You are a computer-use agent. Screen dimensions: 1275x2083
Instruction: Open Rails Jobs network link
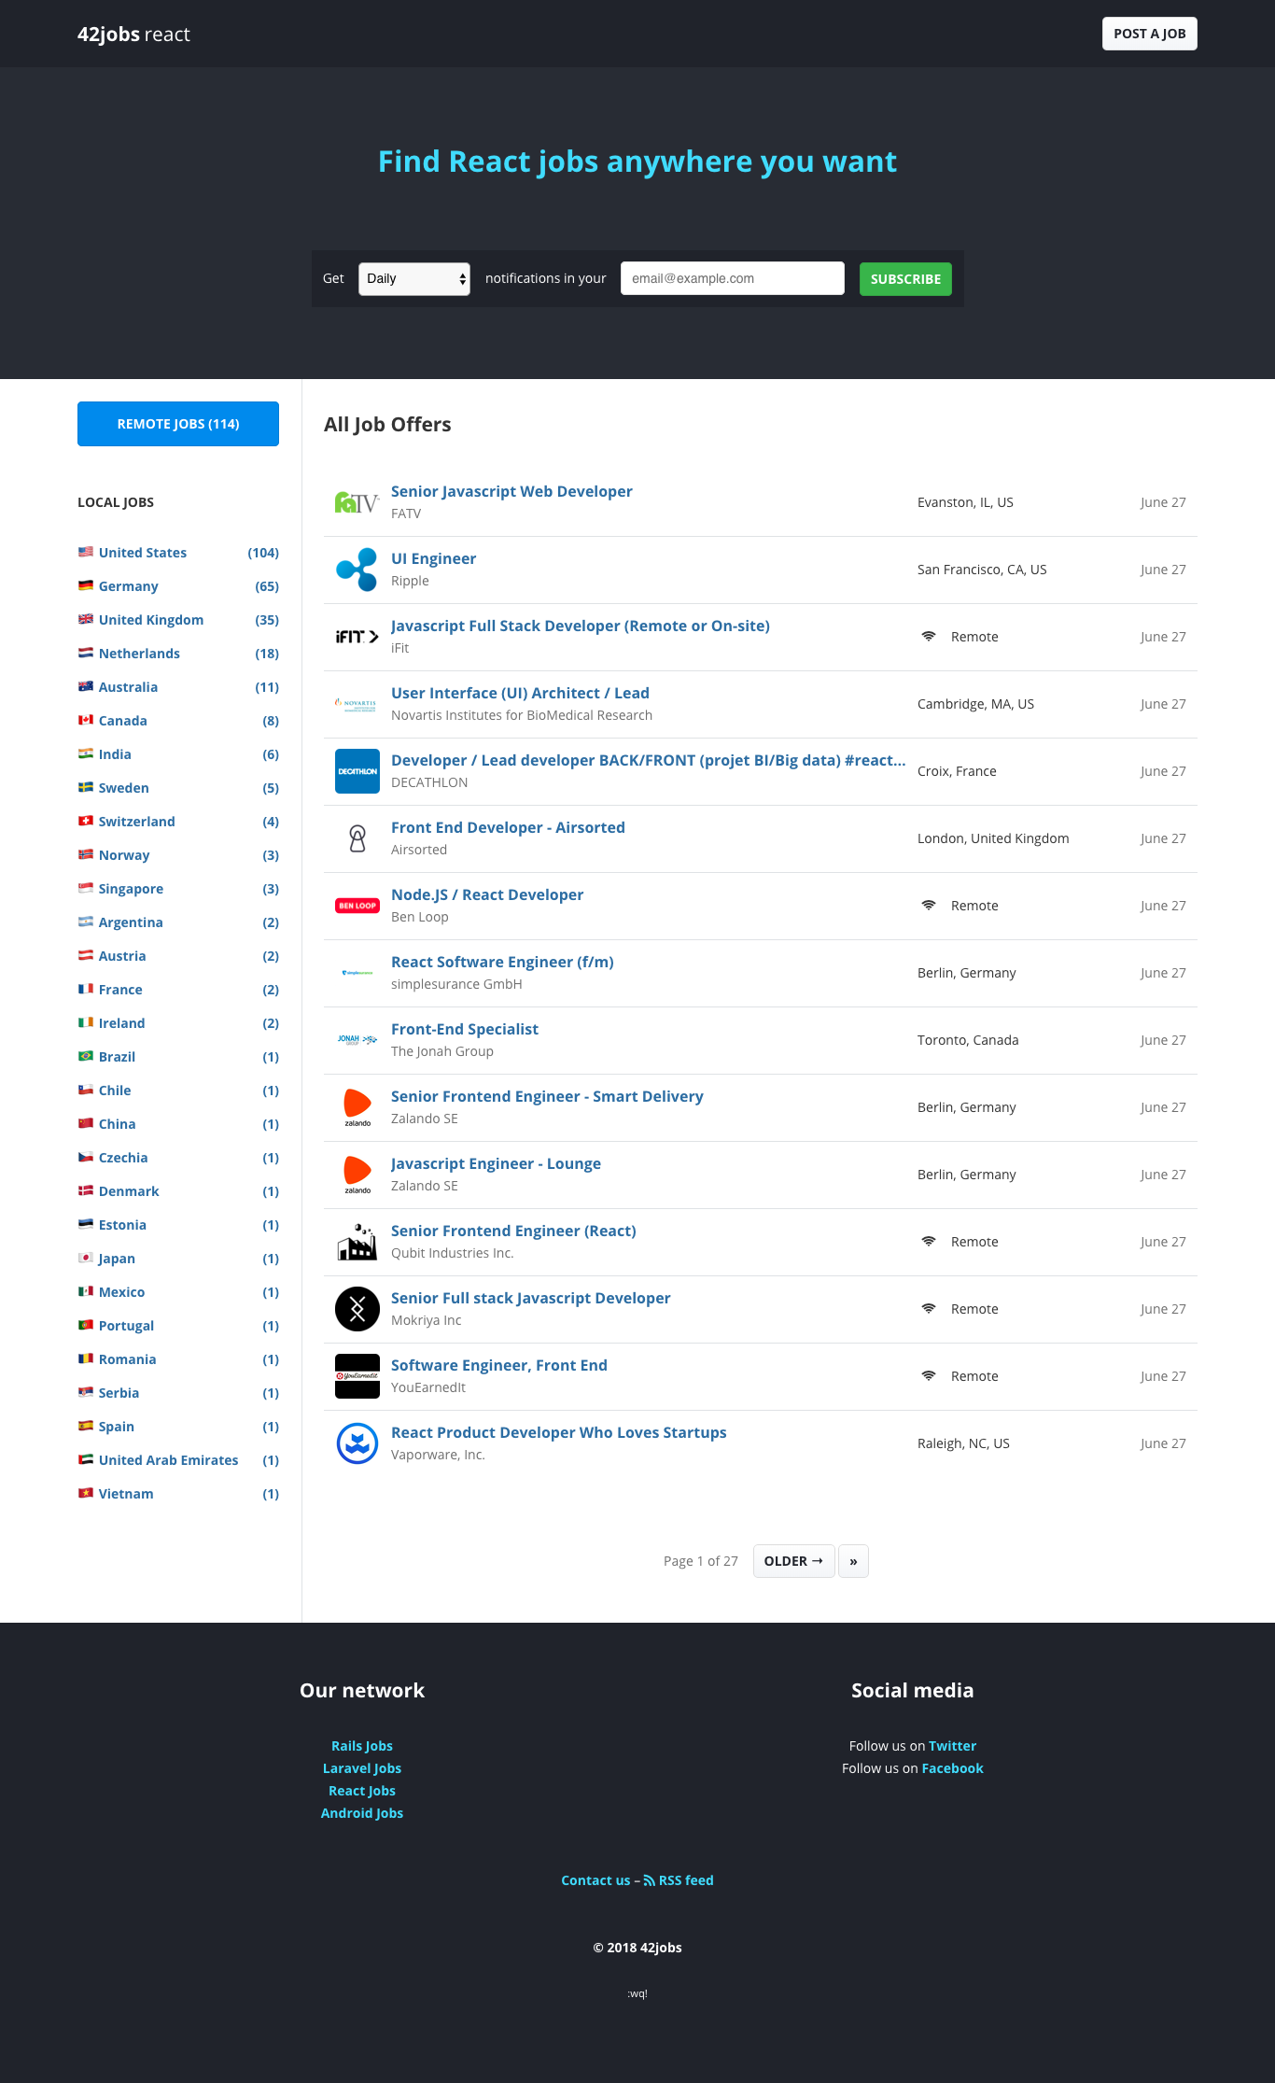362,1746
